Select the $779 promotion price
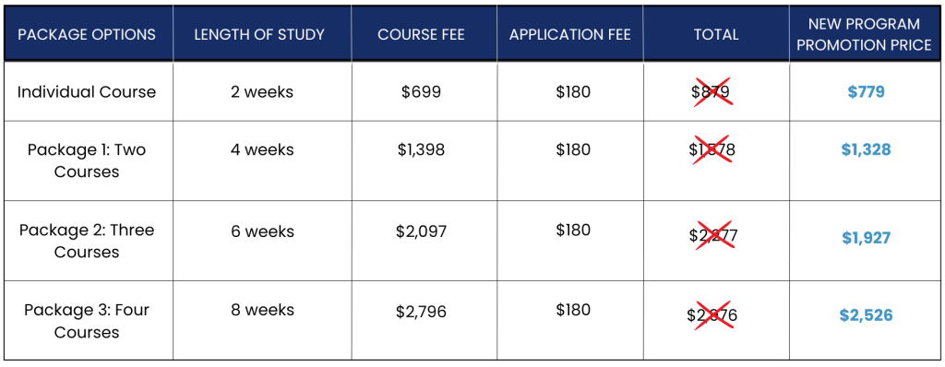The height and width of the screenshot is (367, 945). (x=866, y=92)
